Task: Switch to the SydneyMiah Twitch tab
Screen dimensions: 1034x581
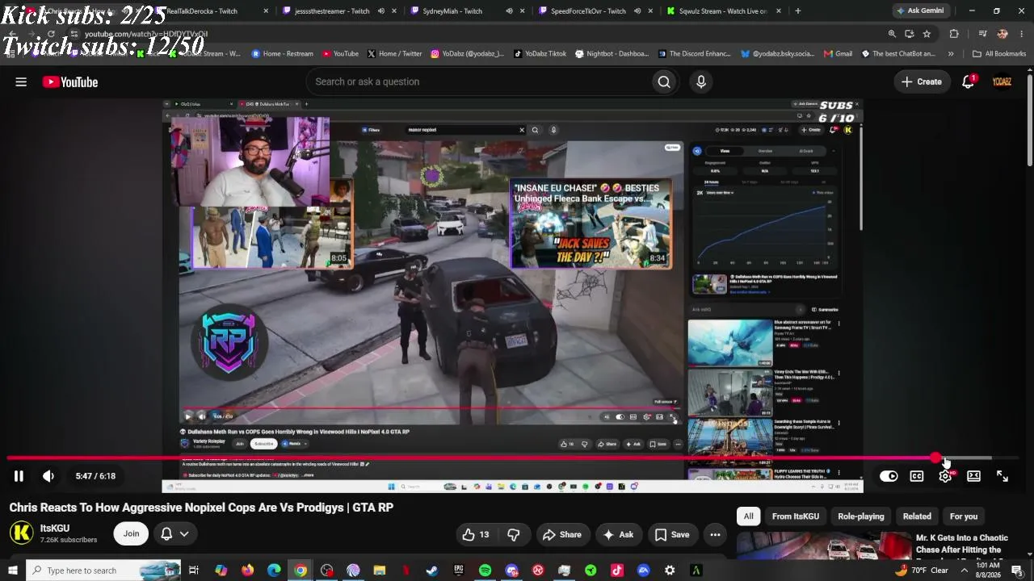Action: tap(460, 11)
